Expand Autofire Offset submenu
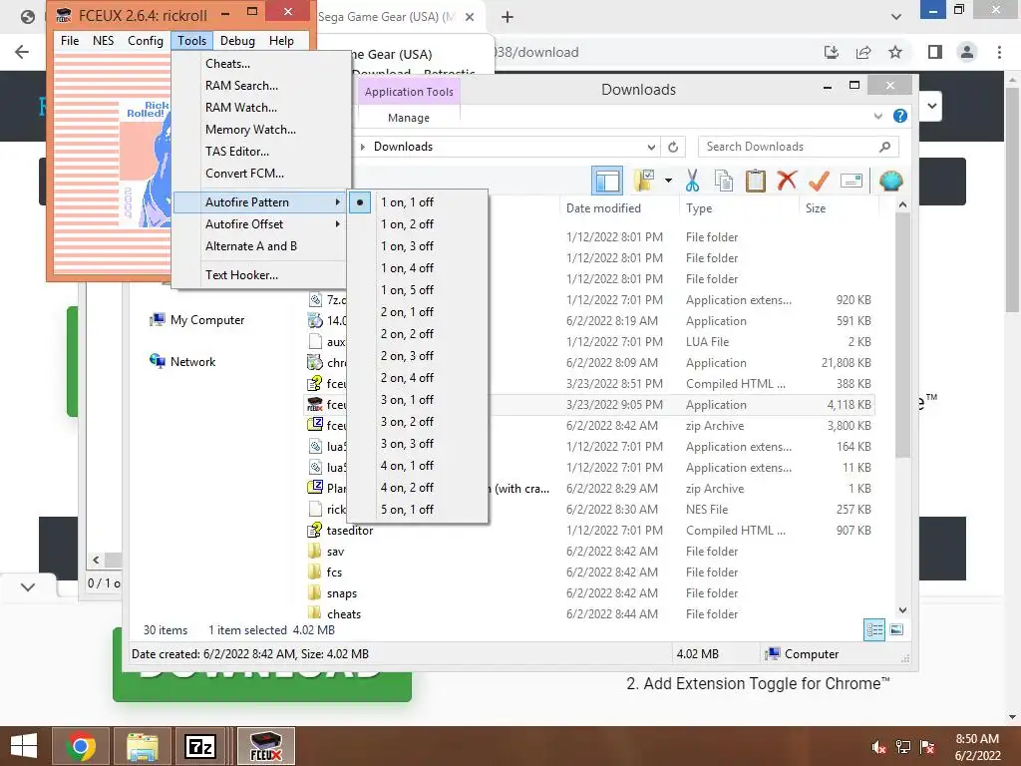Screen dimensions: 1021x766 259,224
